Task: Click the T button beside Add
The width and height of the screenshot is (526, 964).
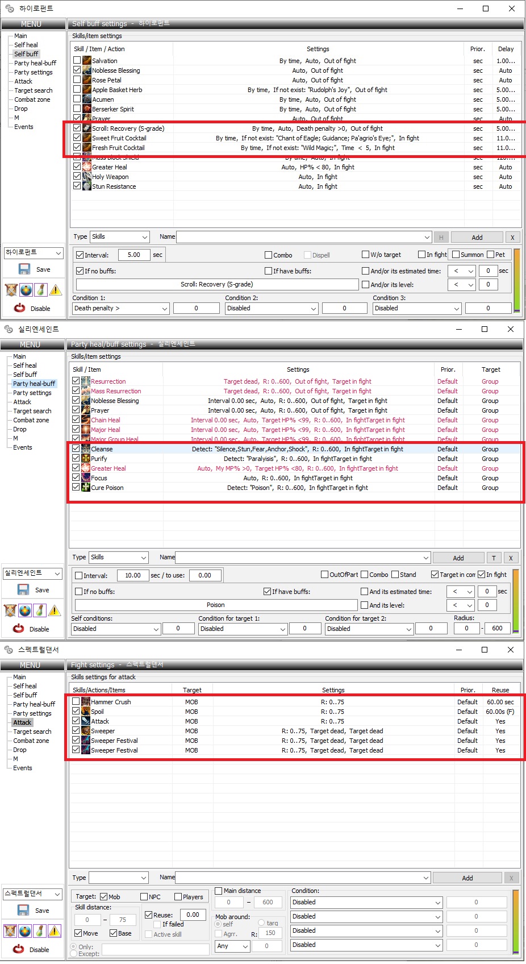Action: tap(494, 558)
